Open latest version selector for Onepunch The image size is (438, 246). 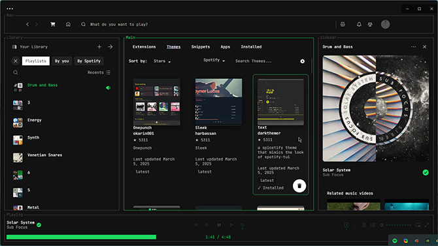[x=143, y=172]
